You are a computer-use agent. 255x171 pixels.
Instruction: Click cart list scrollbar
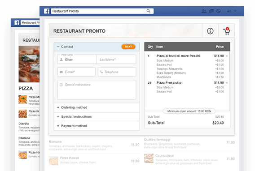pos(229,62)
